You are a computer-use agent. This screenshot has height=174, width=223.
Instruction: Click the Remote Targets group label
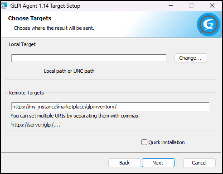click(x=26, y=93)
